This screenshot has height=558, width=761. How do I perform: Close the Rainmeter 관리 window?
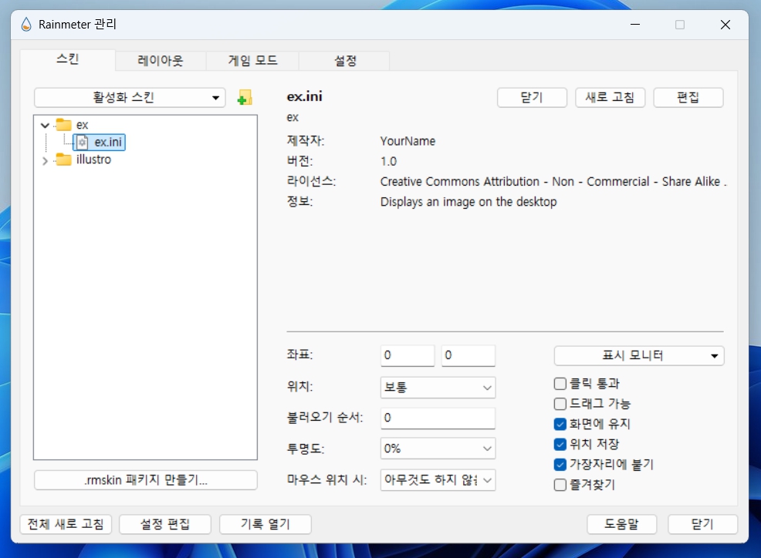coord(725,25)
